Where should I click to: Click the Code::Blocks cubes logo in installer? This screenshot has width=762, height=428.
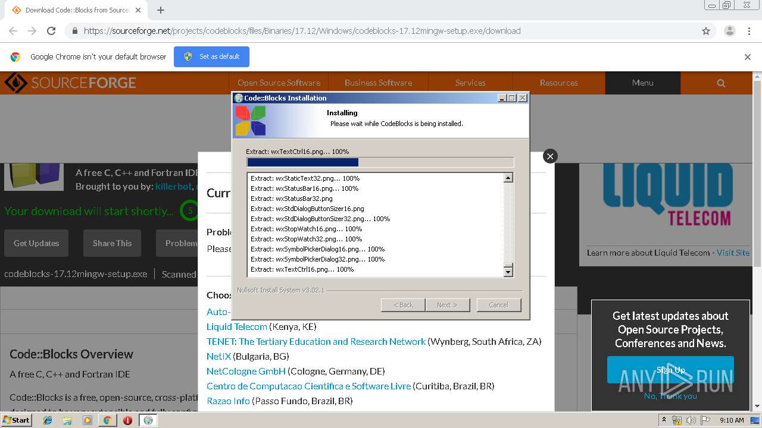click(250, 121)
